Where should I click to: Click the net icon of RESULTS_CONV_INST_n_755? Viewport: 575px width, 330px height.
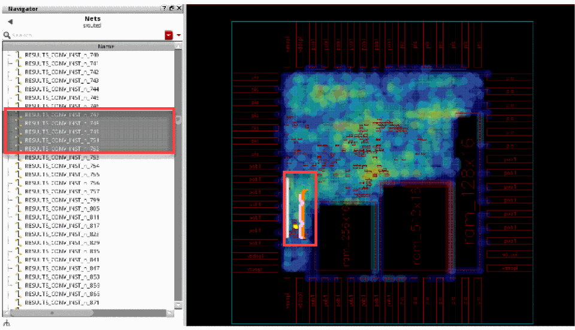coord(19,174)
